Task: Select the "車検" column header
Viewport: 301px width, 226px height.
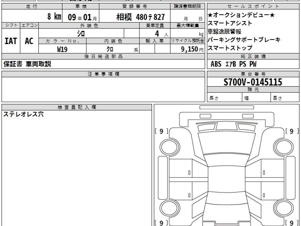Action: point(81,7)
